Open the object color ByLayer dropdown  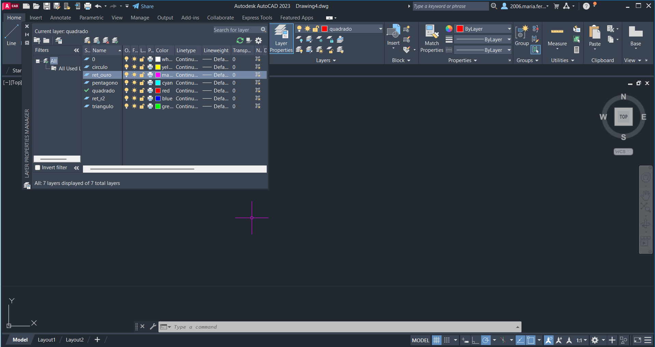(x=483, y=29)
